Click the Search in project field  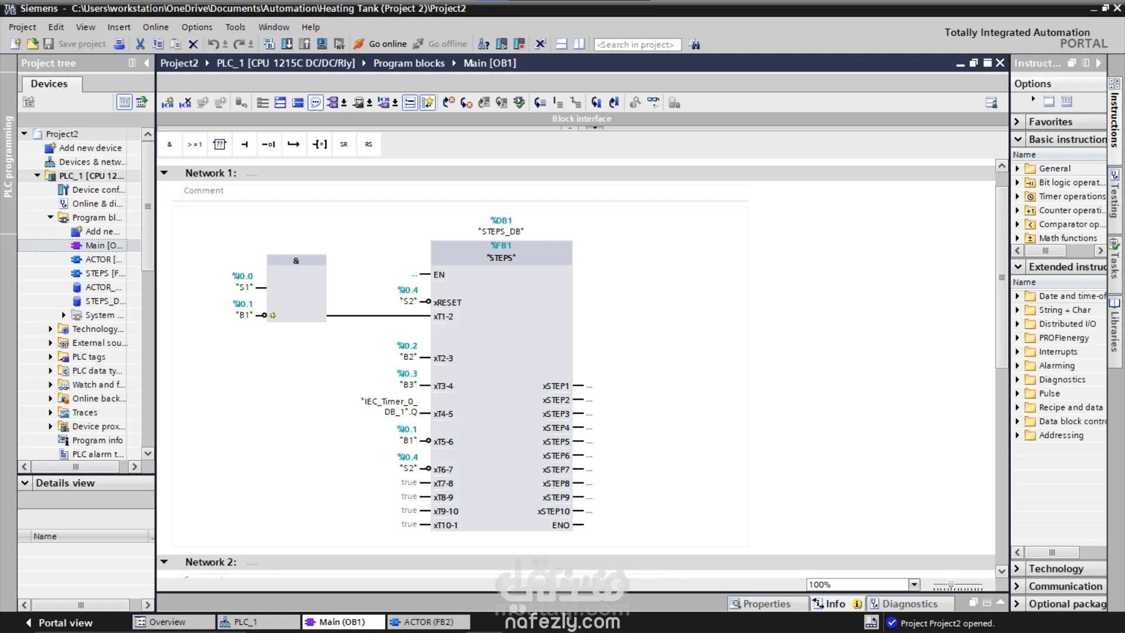(x=637, y=45)
